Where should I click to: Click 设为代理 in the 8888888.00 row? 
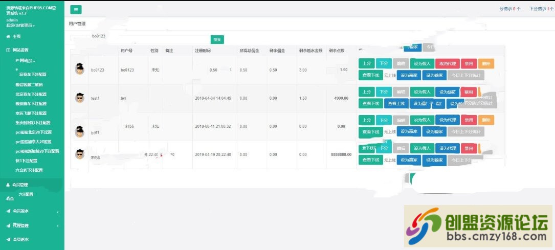click(448, 148)
